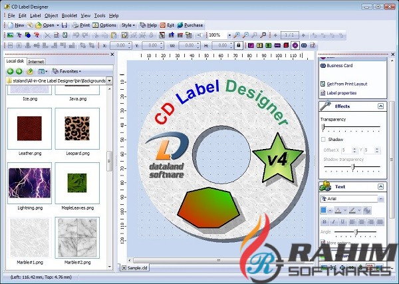Click the Help toolbar button
Screen dimensions: 399x284
point(148,25)
